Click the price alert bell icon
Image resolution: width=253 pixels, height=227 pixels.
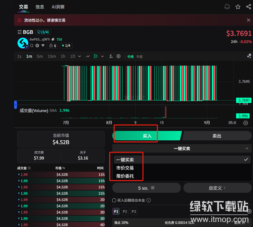pyautogui.click(x=227, y=7)
